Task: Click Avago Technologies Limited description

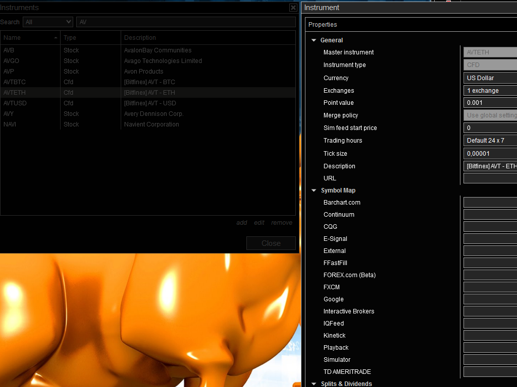Action: click(163, 61)
